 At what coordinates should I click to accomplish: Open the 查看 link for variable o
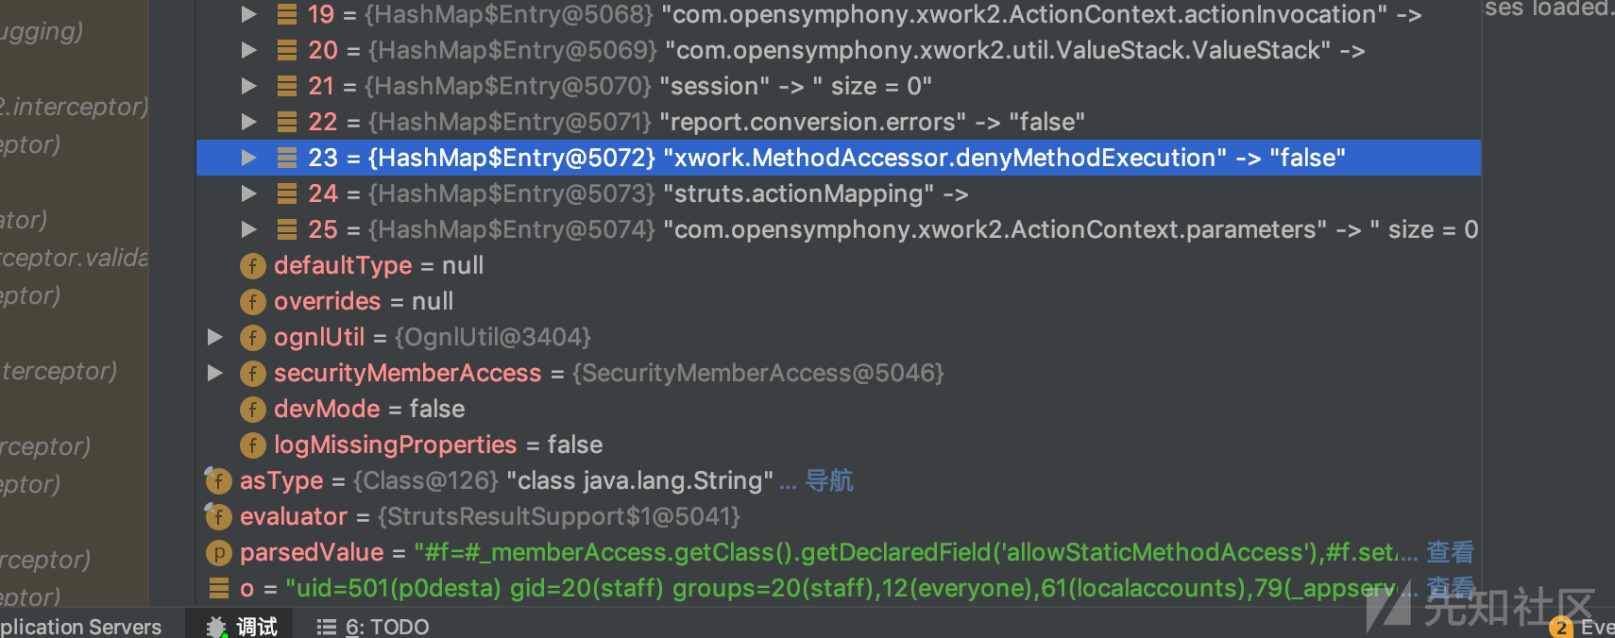tap(1450, 588)
